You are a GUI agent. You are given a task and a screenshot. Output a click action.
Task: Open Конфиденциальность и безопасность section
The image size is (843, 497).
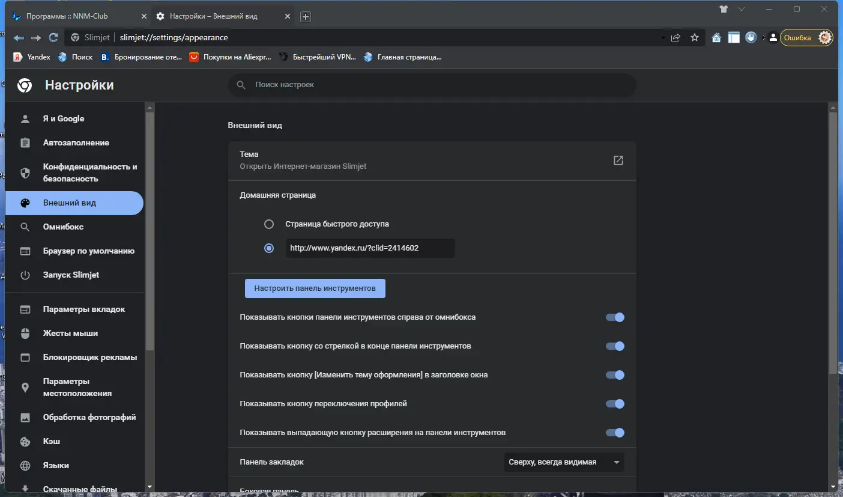(74, 172)
